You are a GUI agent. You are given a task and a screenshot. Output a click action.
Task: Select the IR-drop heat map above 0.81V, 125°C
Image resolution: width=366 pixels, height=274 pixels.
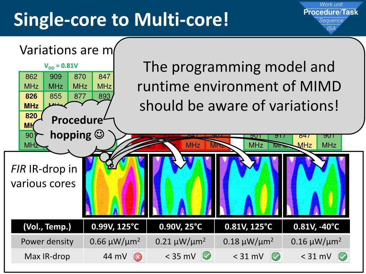249,186
